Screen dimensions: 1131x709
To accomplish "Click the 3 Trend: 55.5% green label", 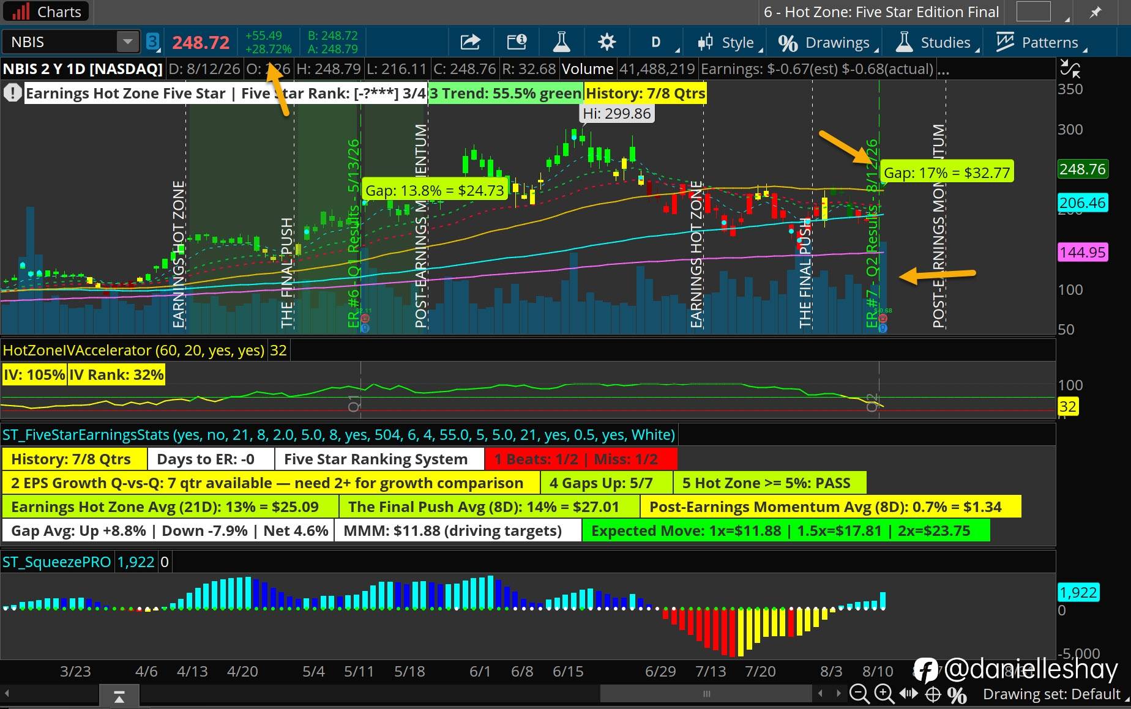I will pyautogui.click(x=506, y=94).
